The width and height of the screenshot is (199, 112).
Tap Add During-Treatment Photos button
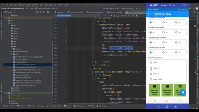click(x=167, y=90)
